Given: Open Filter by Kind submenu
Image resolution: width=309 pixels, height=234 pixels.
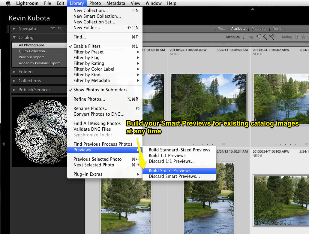Looking at the screenshot, I should point(105,75).
